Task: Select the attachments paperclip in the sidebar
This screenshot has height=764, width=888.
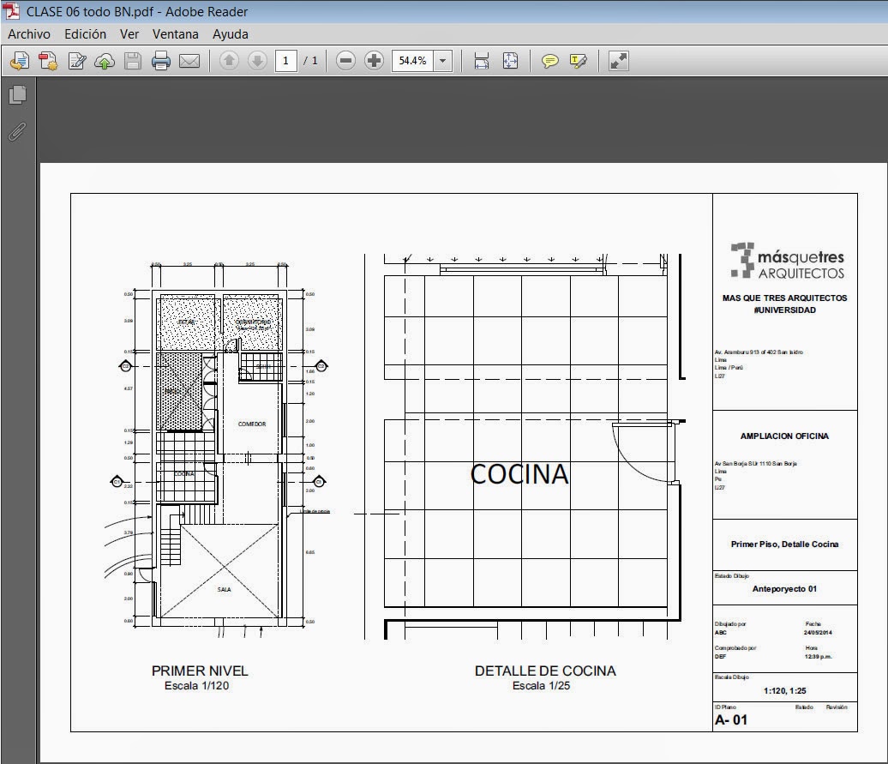Action: [17, 131]
